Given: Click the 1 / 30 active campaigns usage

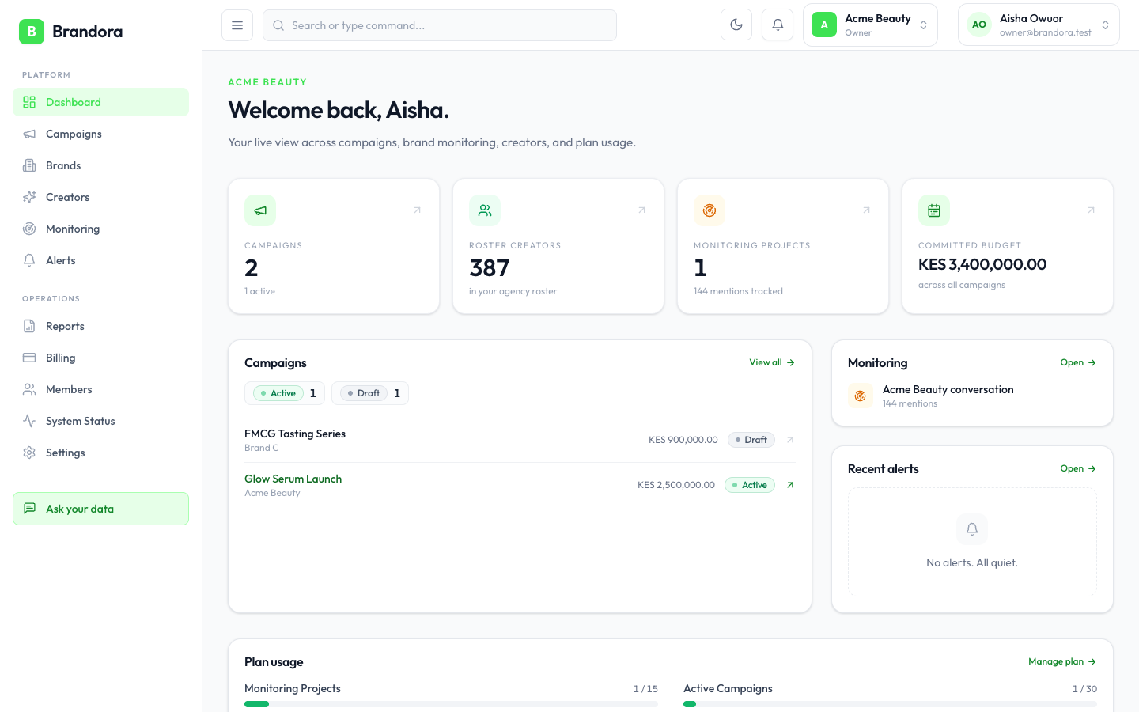Looking at the screenshot, I should point(1084,689).
